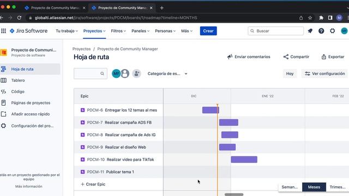This screenshot has height=196, width=349.
Task: Click the Buscar search box
Action: (x=275, y=31)
